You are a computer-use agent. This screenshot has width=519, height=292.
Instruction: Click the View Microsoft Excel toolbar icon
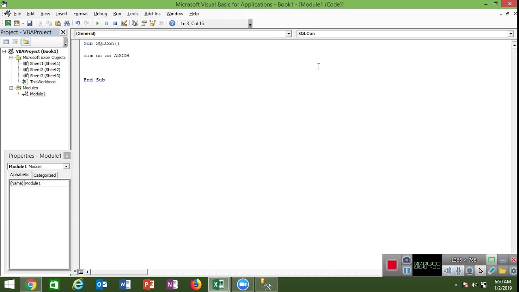8,24
